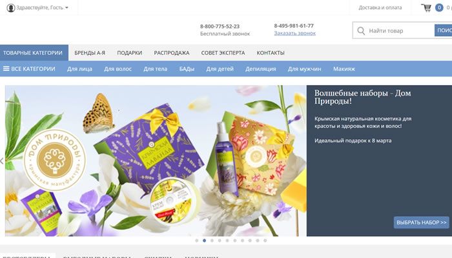452x258 pixels.
Task: Click the search magnifier icon
Action: [x=361, y=30]
